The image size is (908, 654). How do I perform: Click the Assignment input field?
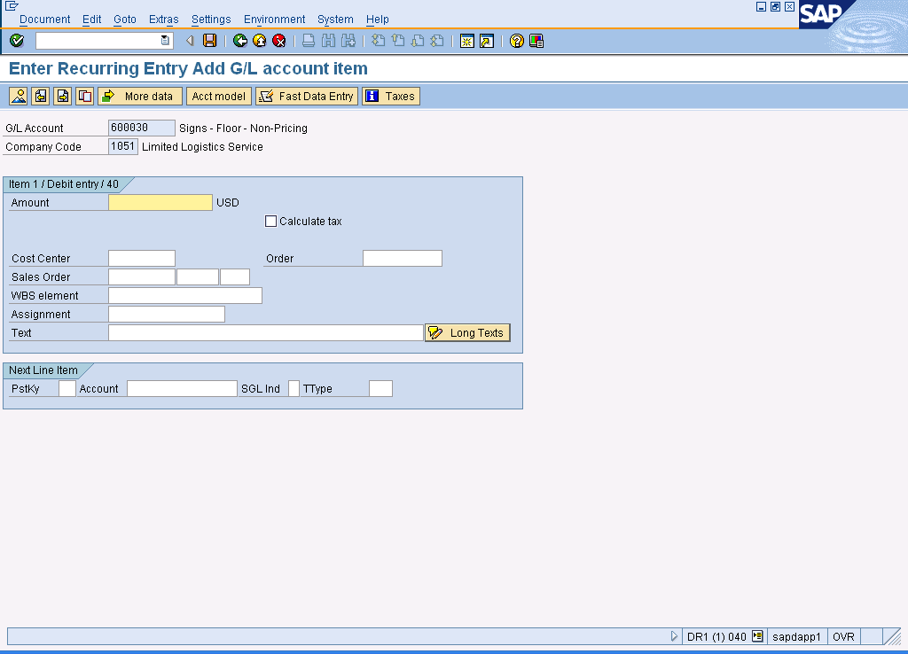[167, 314]
